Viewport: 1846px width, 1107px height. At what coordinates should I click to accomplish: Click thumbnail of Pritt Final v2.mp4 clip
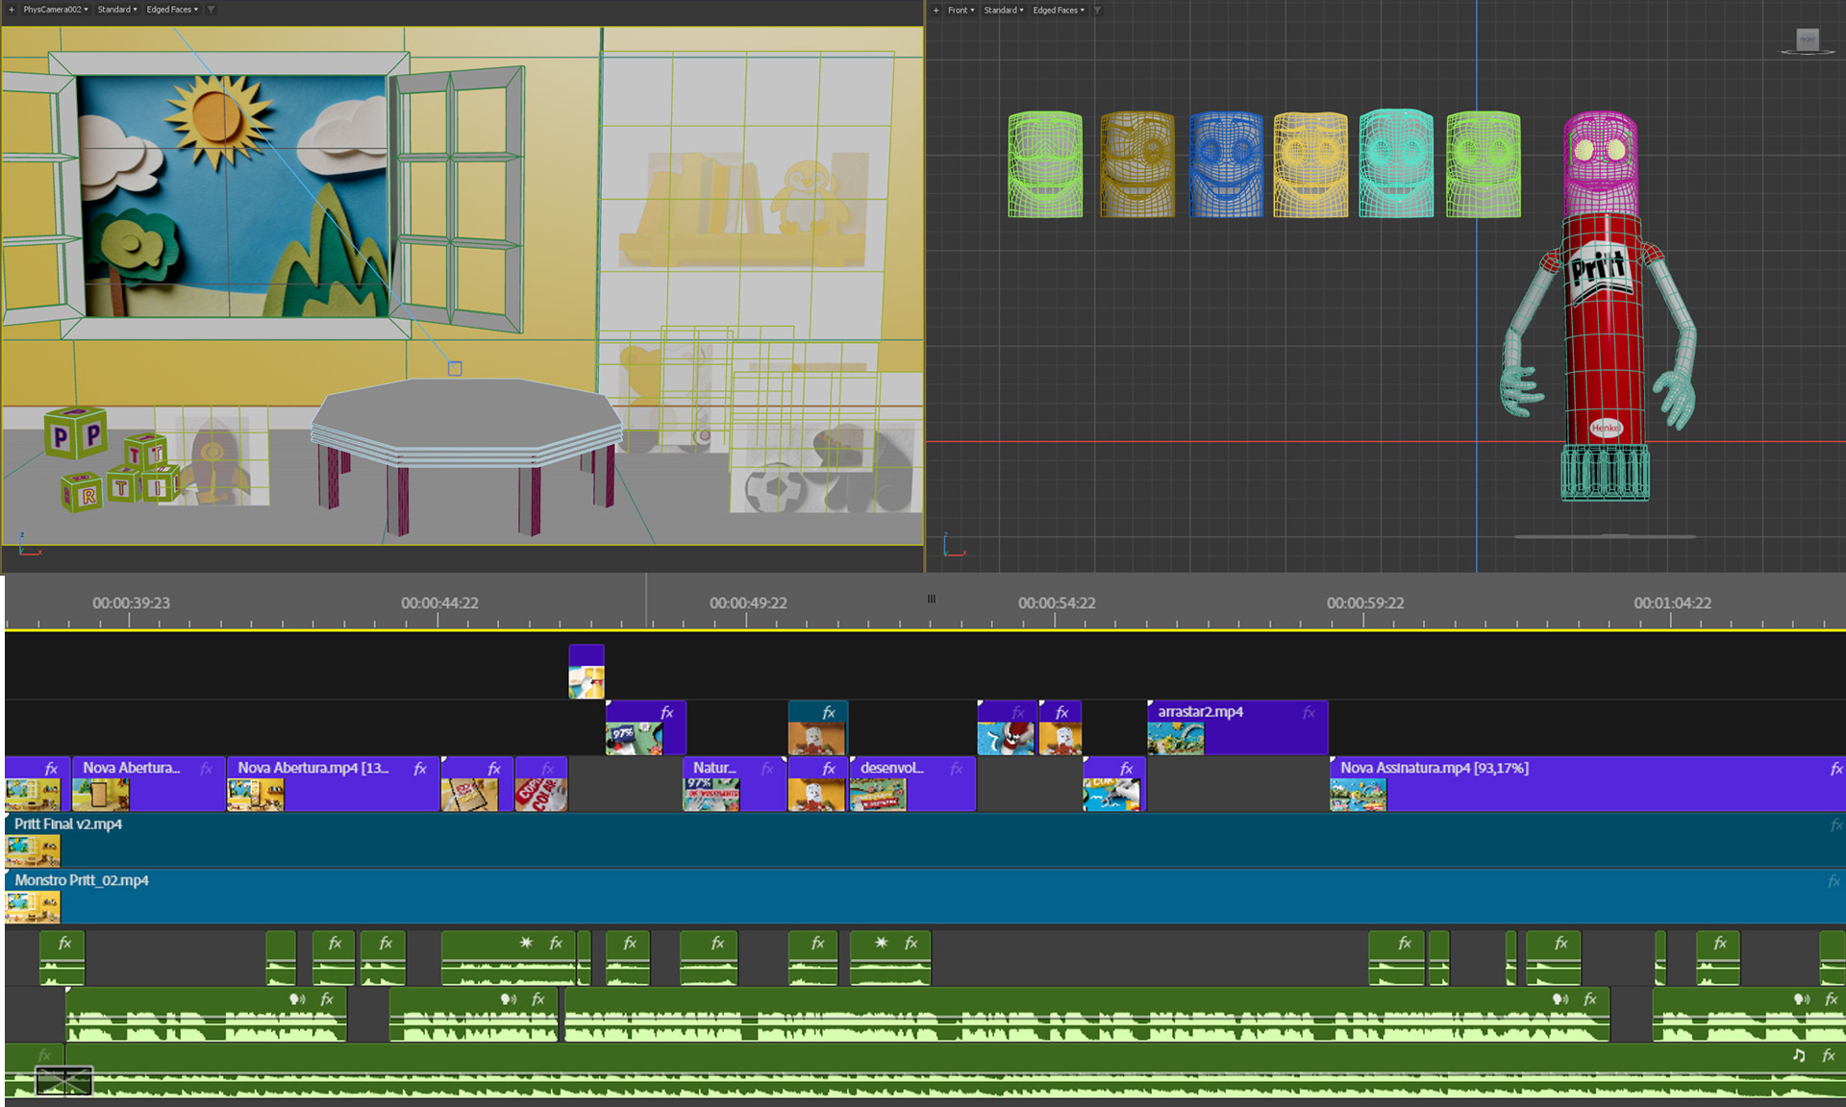[33, 850]
